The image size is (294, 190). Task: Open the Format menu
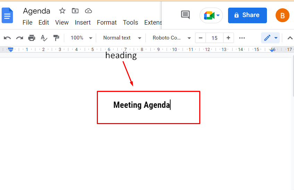107,23
